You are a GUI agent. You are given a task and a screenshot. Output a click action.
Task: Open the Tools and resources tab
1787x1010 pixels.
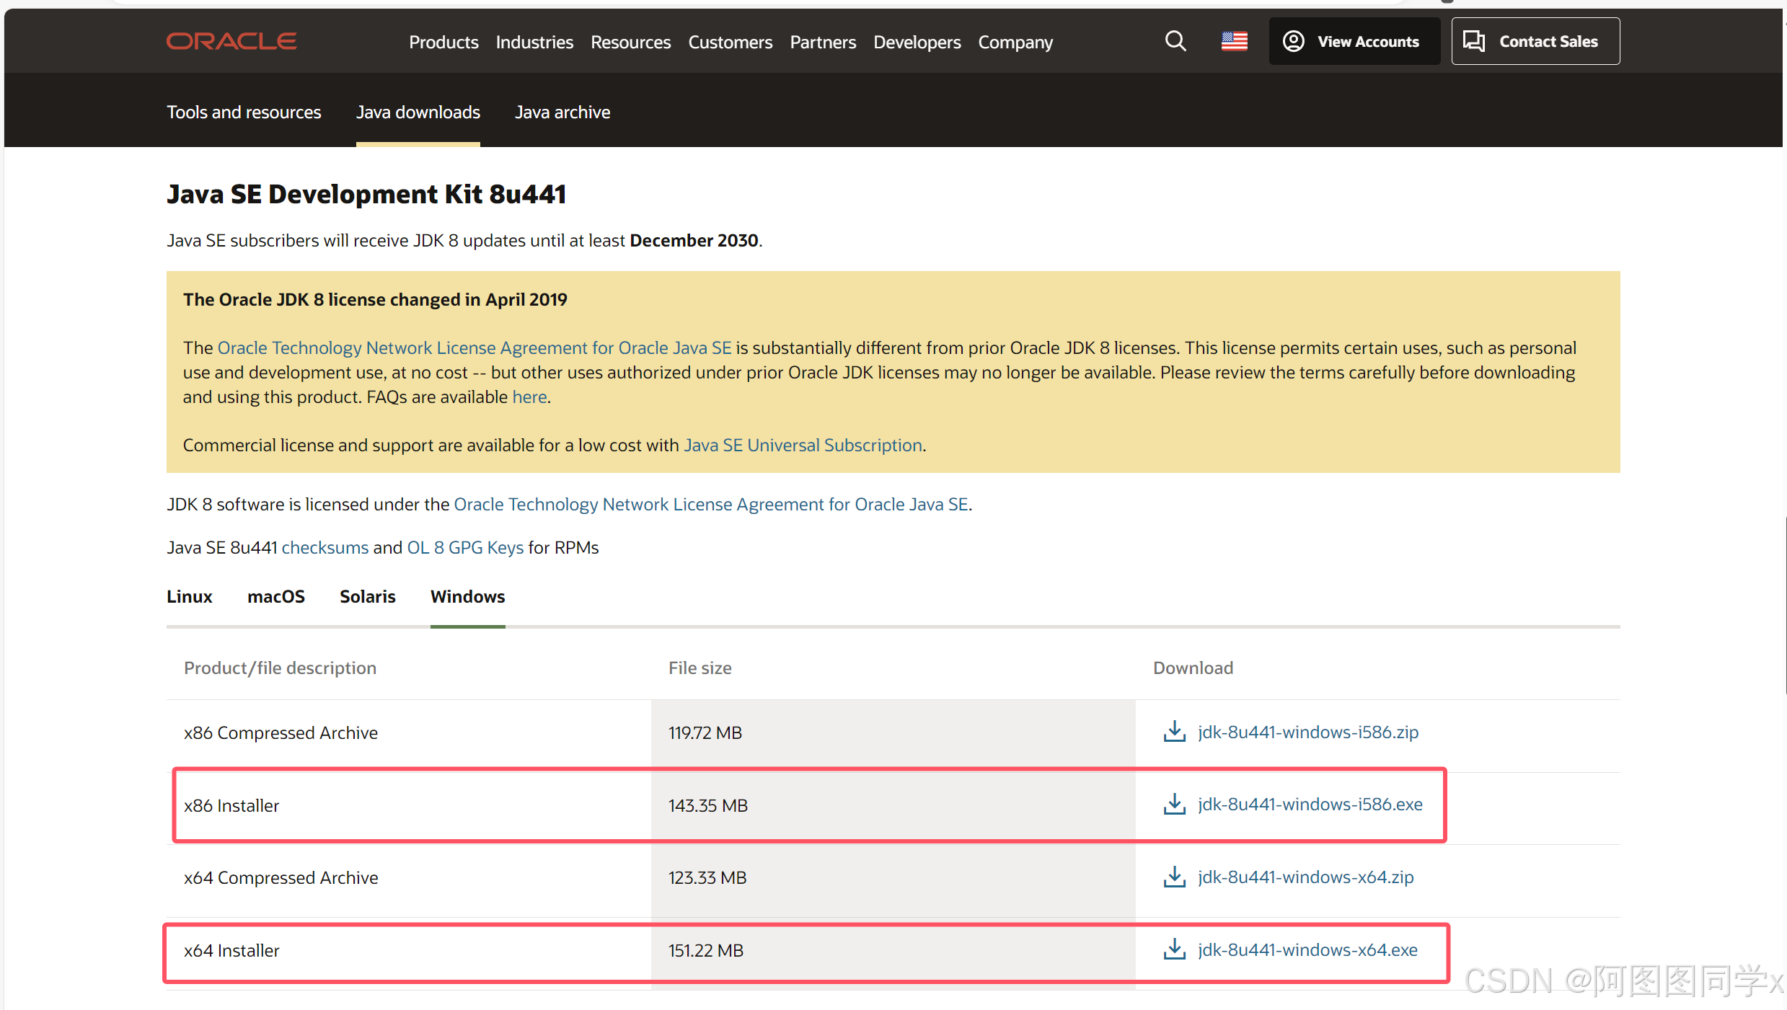point(244,112)
